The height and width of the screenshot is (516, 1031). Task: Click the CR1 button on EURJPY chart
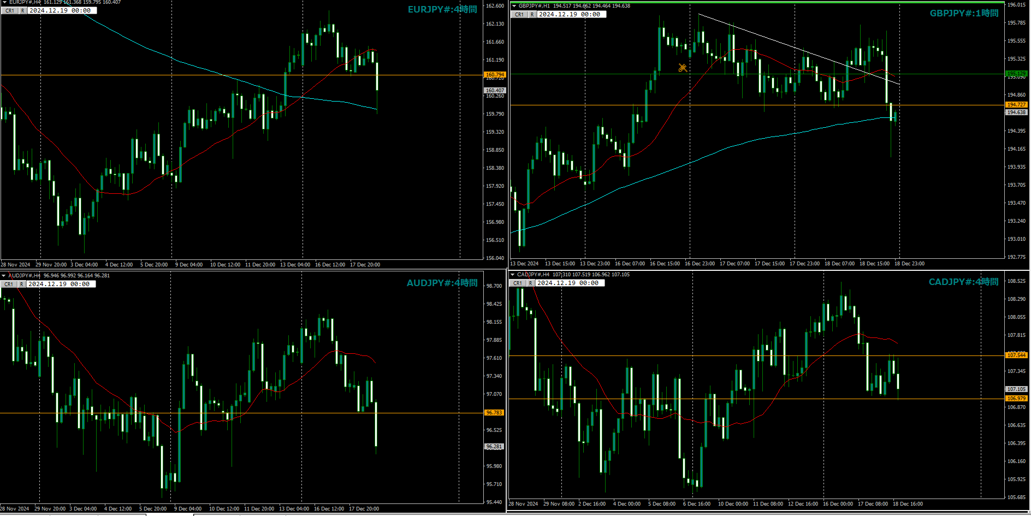coord(9,10)
